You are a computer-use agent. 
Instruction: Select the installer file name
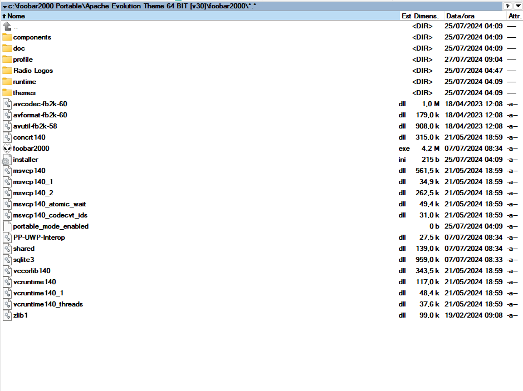[x=26, y=160]
